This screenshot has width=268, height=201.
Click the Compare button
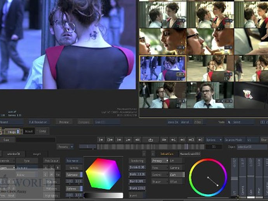pos(84,122)
